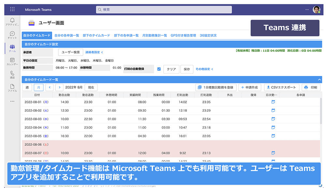Switch to the 自分の各申請一覧 tab

(67, 36)
